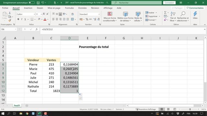The height and width of the screenshot is (116, 207).
Task: Click the Connexion button
Action: tap(169, 3)
